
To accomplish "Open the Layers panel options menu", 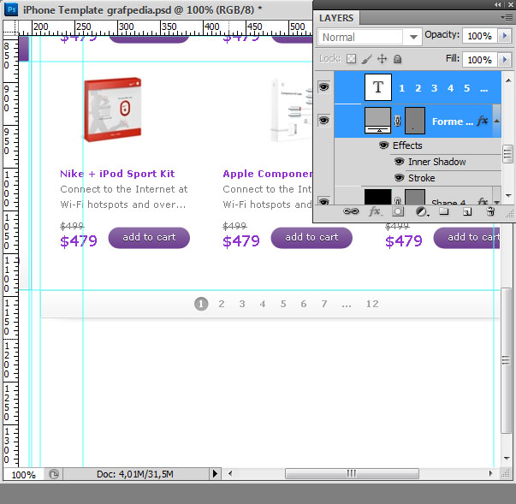I will (506, 17).
